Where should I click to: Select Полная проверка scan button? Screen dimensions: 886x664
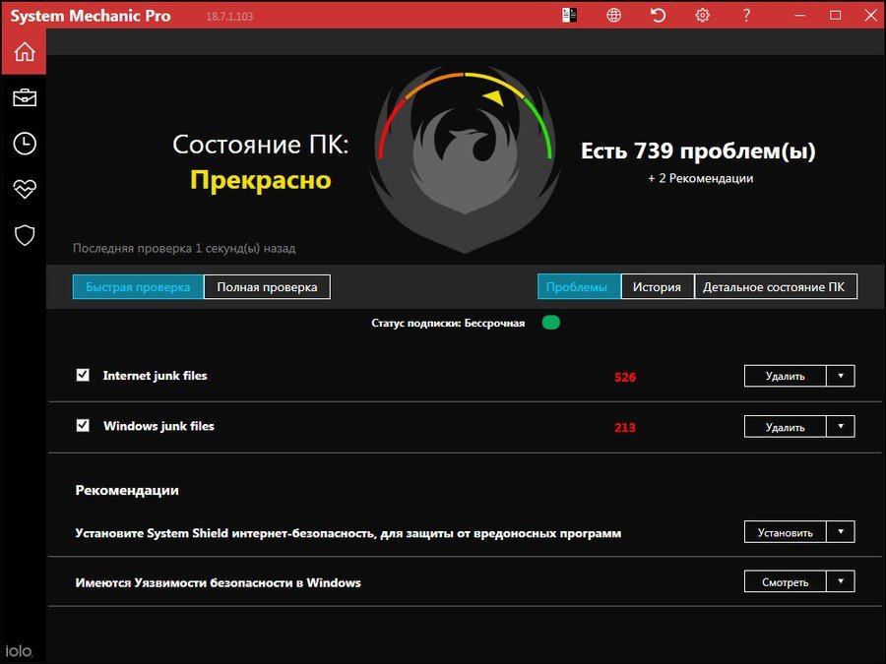267,287
